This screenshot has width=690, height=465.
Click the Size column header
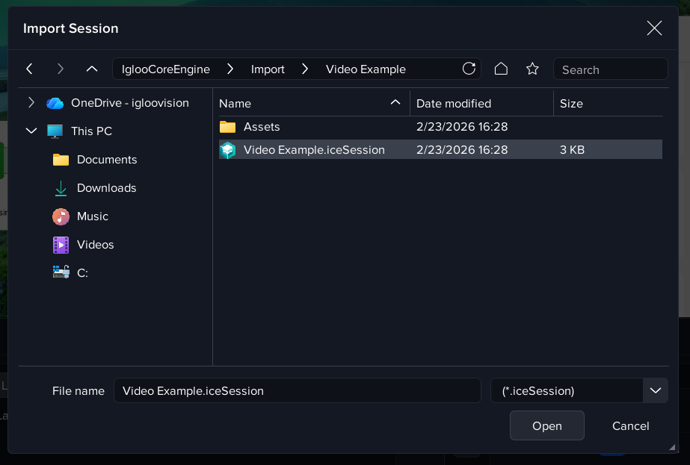571,104
